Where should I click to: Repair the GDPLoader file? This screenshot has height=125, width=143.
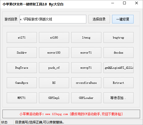pos(86,98)
